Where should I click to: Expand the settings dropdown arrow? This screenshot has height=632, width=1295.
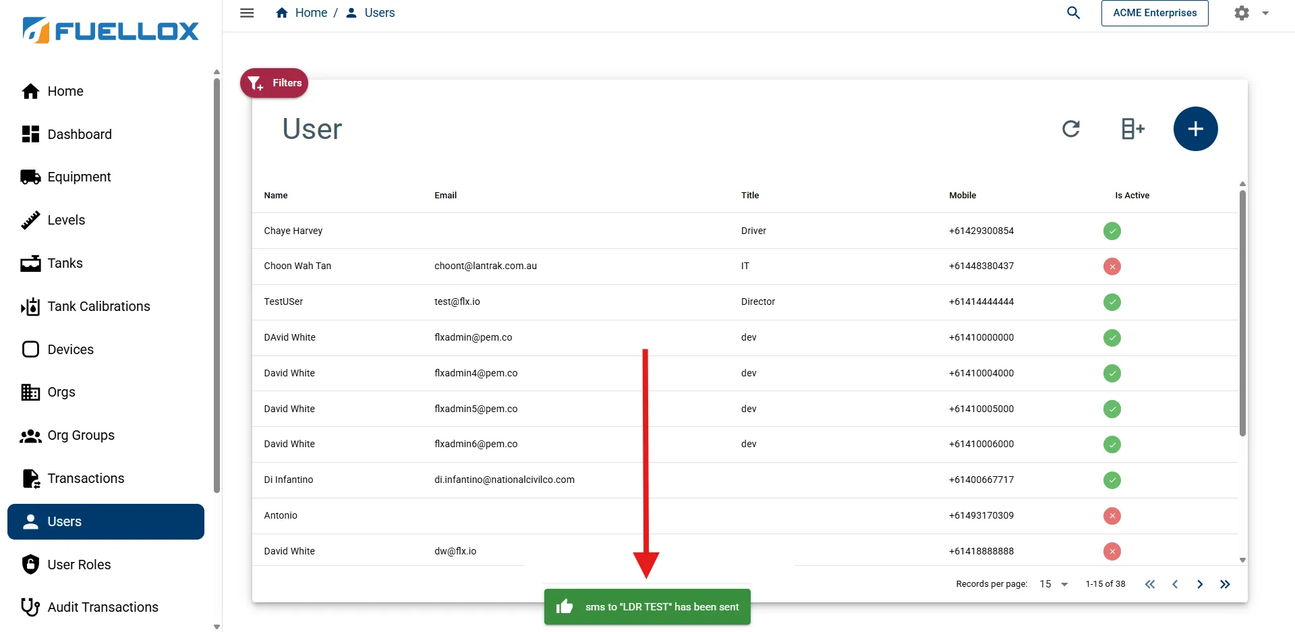coord(1265,13)
